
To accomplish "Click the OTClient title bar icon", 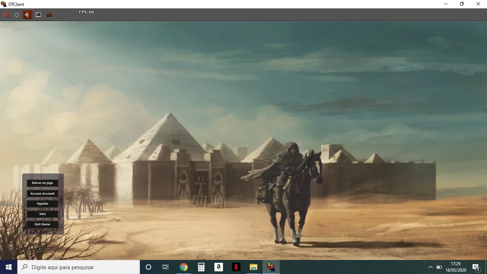I will coord(4,4).
